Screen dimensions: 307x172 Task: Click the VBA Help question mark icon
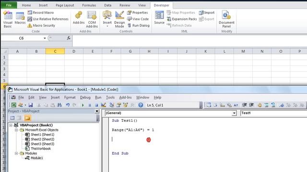click(141, 105)
